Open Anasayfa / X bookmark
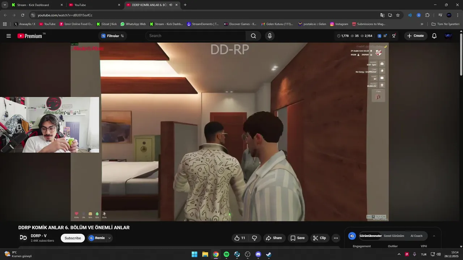The width and height of the screenshot is (463, 260). pos(24,24)
